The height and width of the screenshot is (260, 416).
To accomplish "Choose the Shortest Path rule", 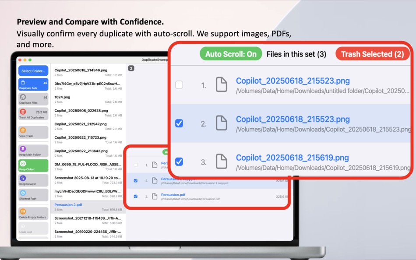I will point(33,195).
